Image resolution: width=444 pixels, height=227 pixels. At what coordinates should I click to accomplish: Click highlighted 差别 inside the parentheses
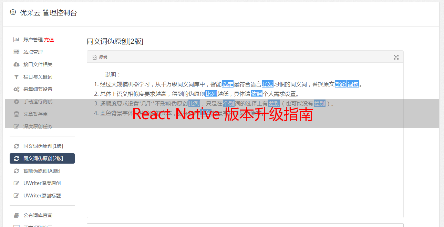[320, 103]
